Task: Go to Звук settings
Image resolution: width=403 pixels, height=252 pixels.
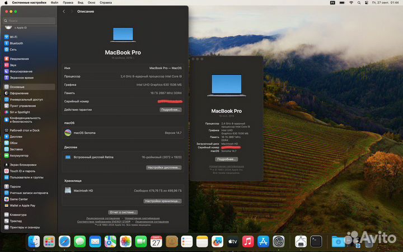Action: point(29,65)
